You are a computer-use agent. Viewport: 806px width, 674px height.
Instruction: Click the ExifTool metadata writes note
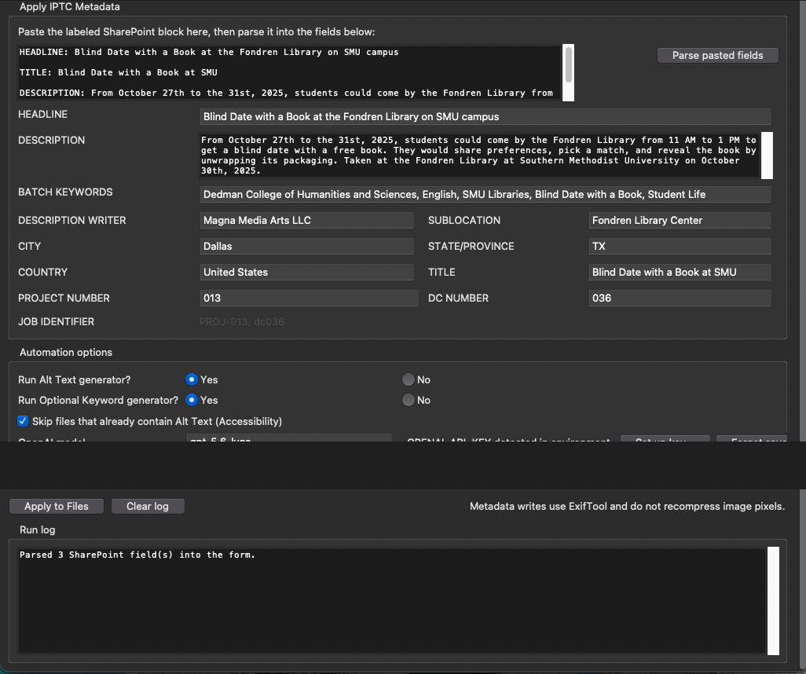[627, 507]
